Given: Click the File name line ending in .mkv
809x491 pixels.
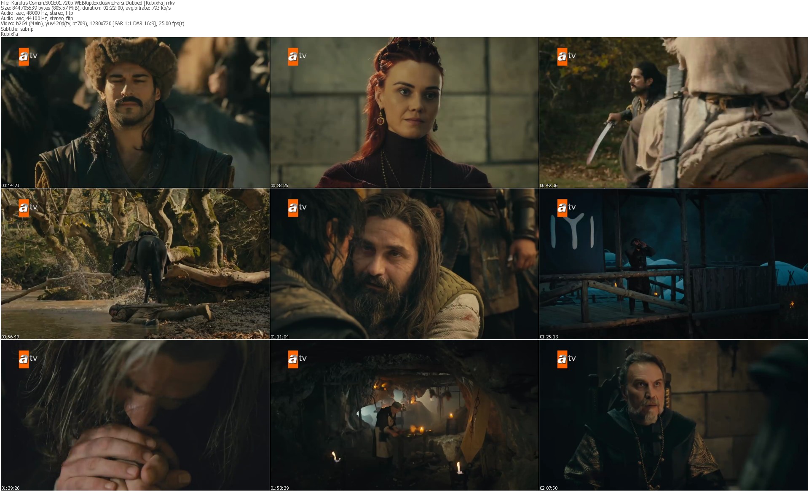Looking at the screenshot, I should (88, 3).
